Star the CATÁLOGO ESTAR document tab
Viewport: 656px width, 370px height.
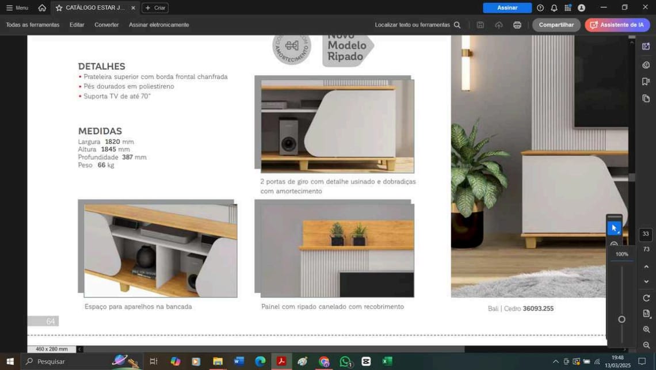pyautogui.click(x=59, y=8)
